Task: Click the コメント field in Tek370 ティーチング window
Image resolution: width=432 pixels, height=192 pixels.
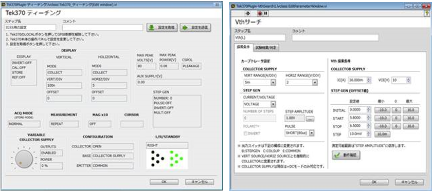Action: pyautogui.click(x=102, y=28)
